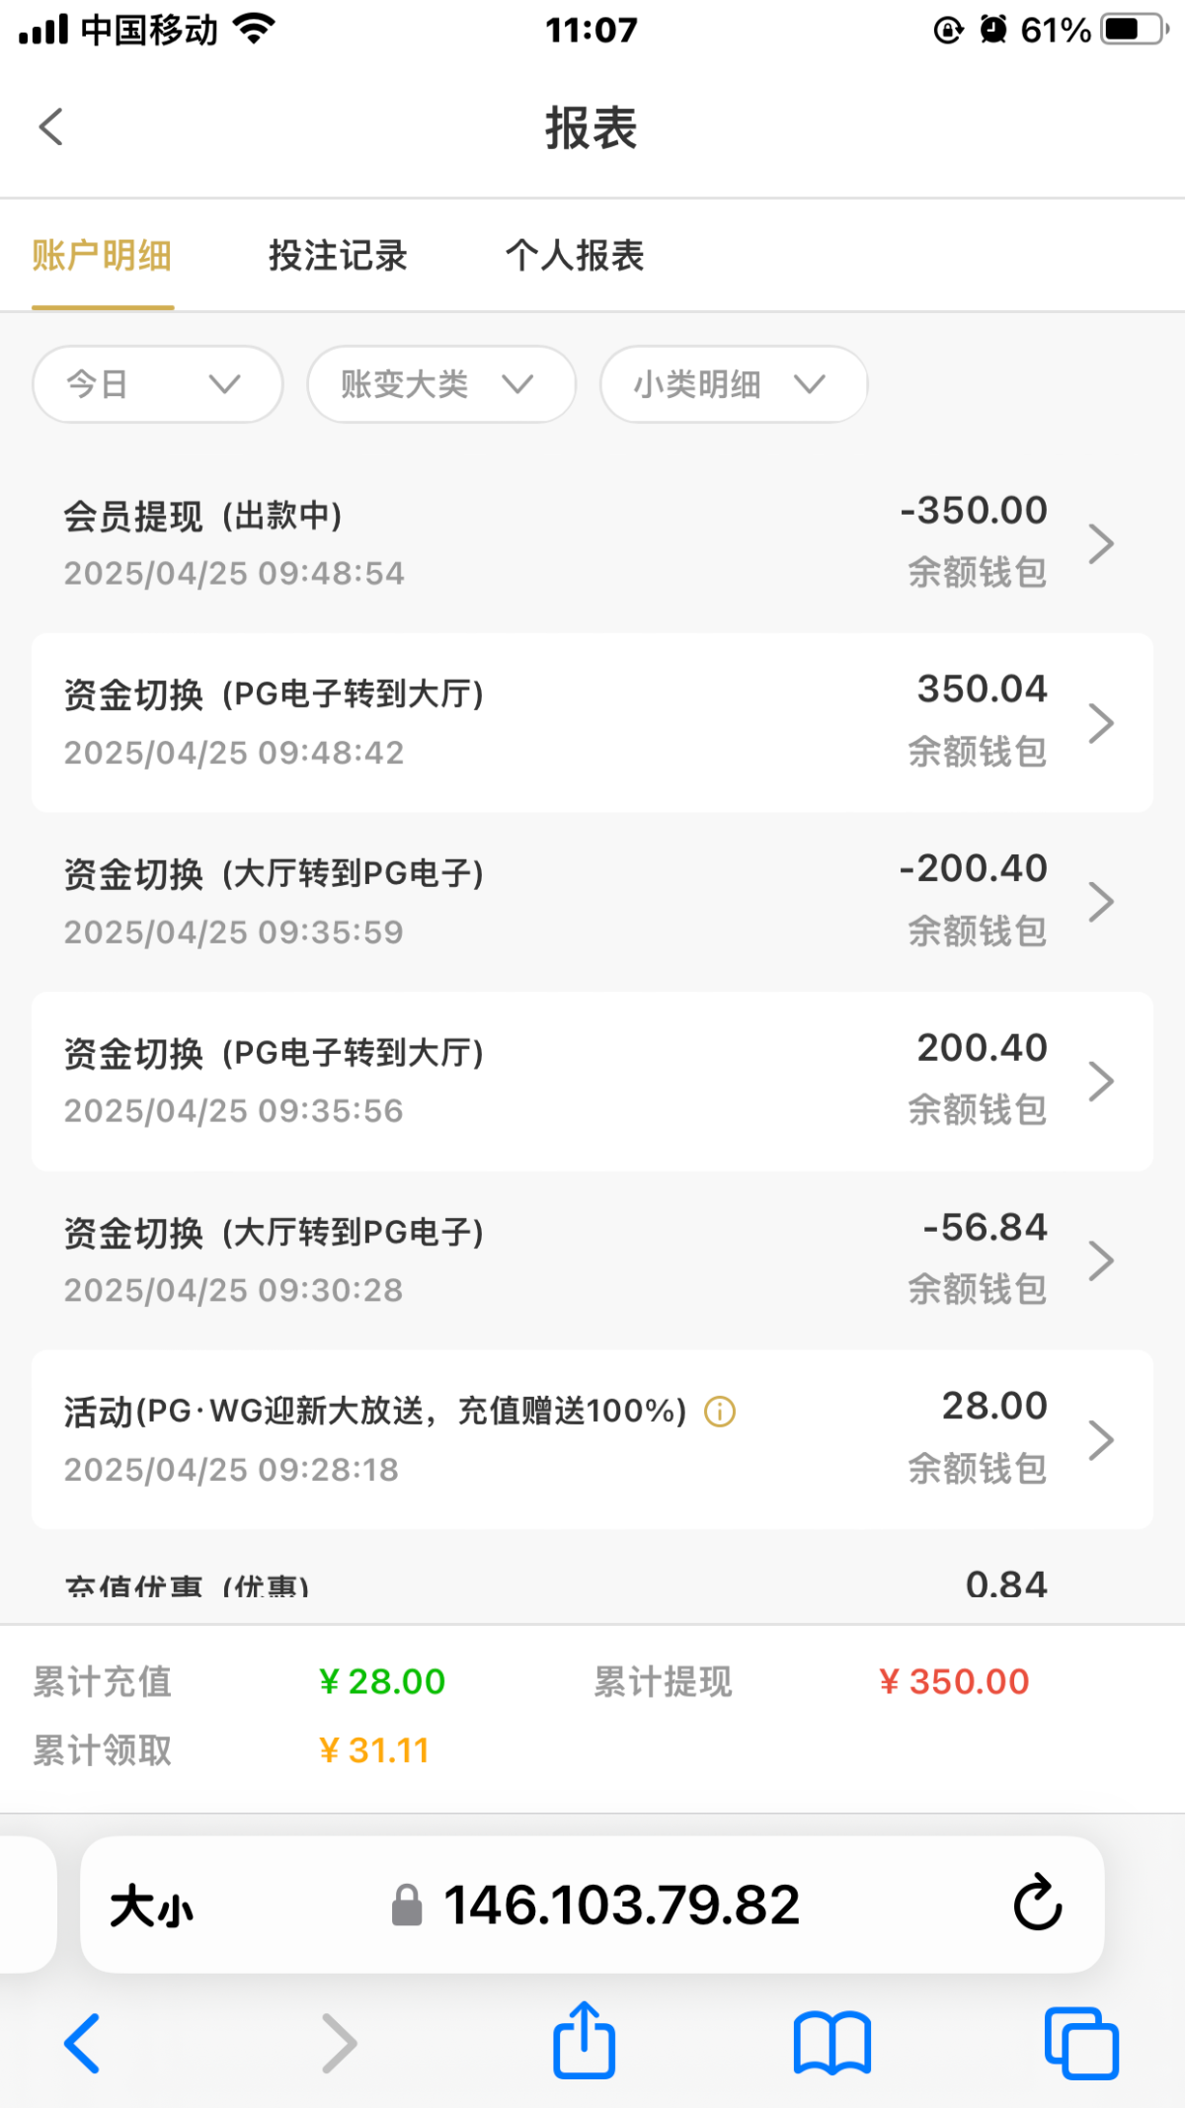Tap the ¥350.00 累计提现 total
This screenshot has height=2108, width=1185.
coord(954,1681)
